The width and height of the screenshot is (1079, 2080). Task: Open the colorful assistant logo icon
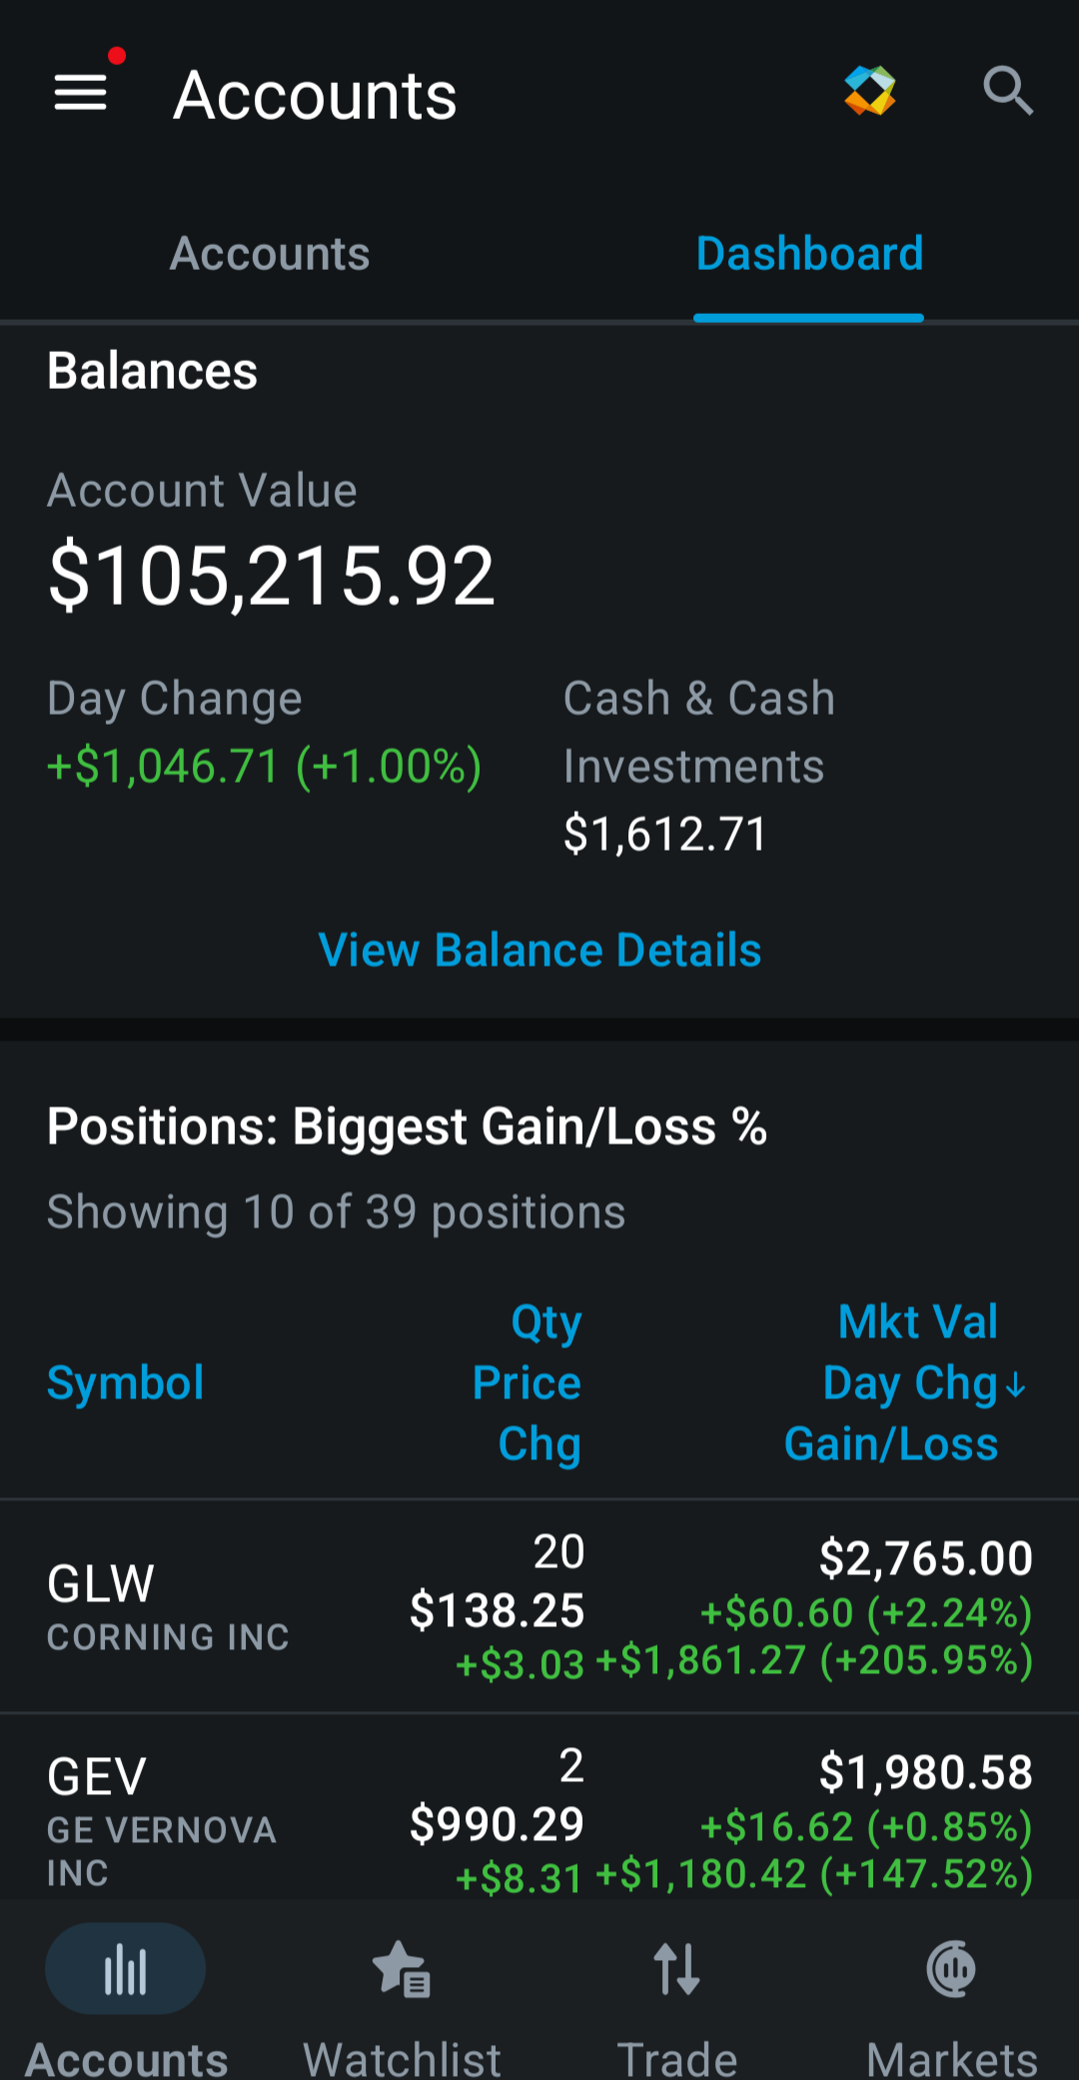870,91
